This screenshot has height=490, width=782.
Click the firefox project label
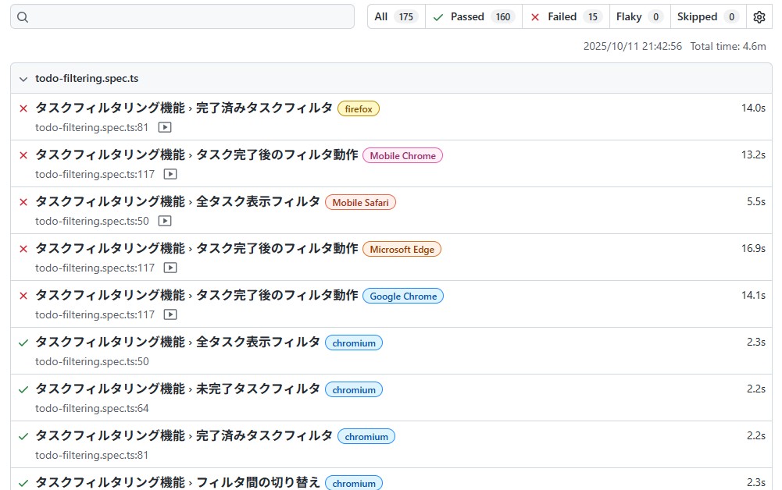click(359, 109)
